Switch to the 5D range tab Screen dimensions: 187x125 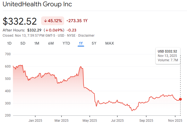pyautogui.click(x=23, y=43)
